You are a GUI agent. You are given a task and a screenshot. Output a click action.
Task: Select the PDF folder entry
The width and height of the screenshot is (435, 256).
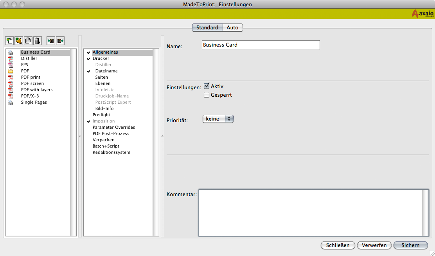click(x=25, y=71)
